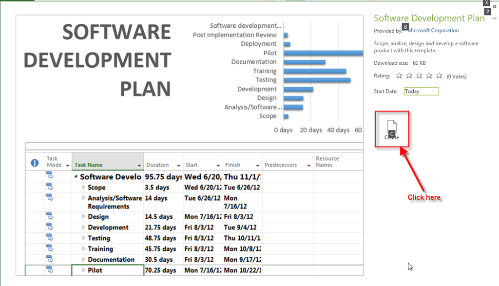The width and height of the screenshot is (499, 286).
Task: Rate the template by clicking the first star
Action: [x=399, y=76]
